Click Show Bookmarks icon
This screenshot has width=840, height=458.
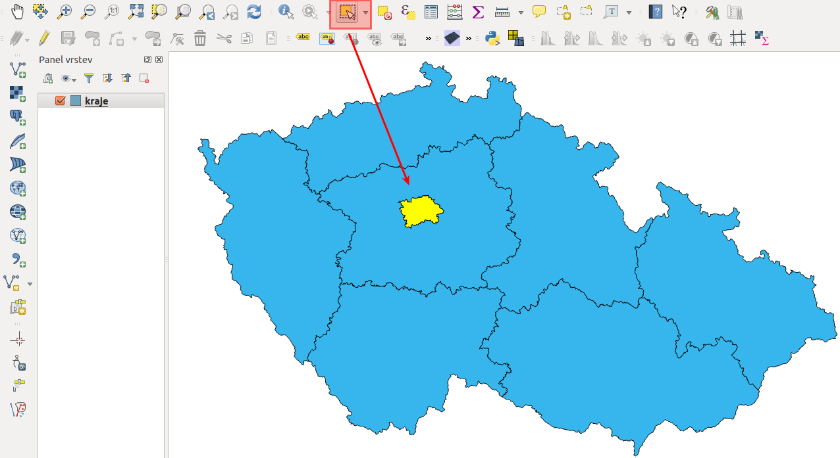pyautogui.click(x=587, y=11)
